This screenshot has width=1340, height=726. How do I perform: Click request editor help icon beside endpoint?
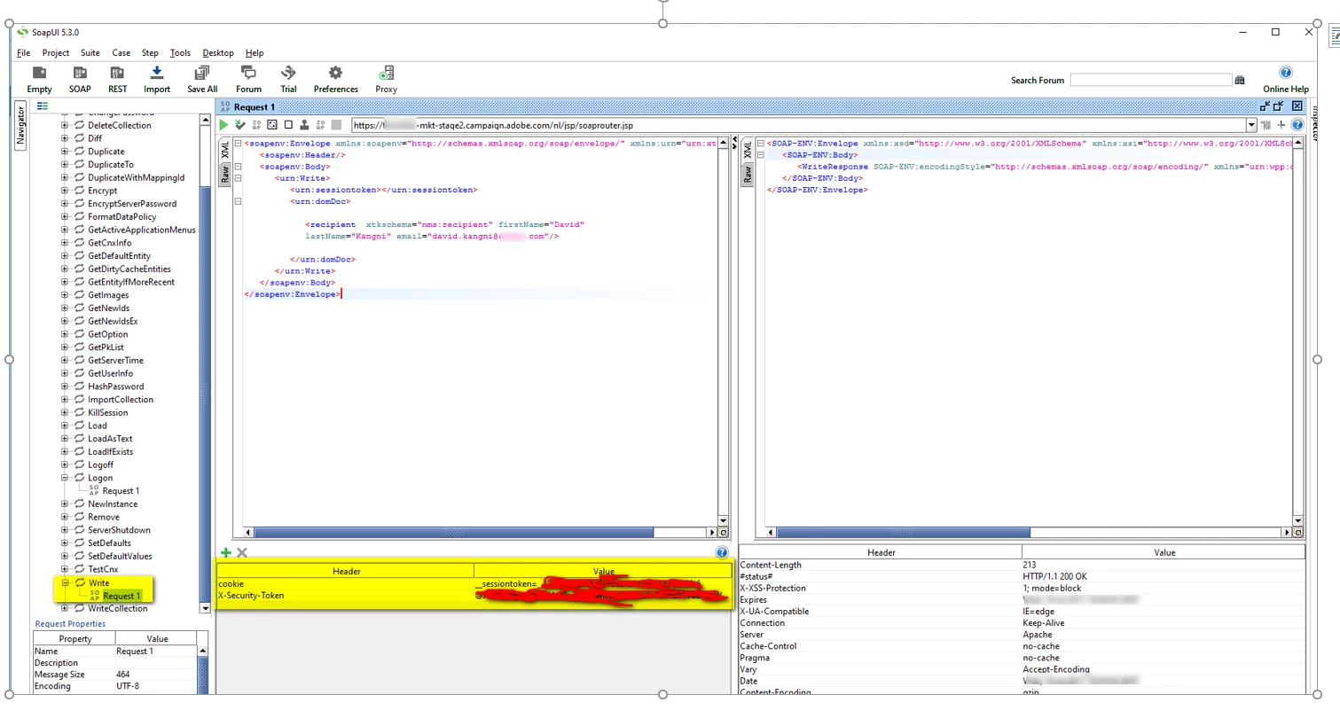point(1297,125)
